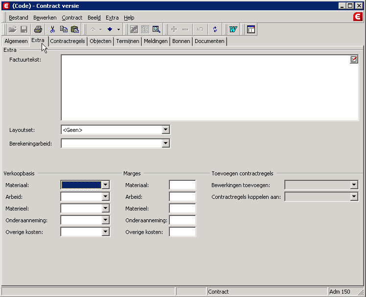The width and height of the screenshot is (366, 297).
Task: Go to next record with blue down arrow
Action: pos(110,29)
